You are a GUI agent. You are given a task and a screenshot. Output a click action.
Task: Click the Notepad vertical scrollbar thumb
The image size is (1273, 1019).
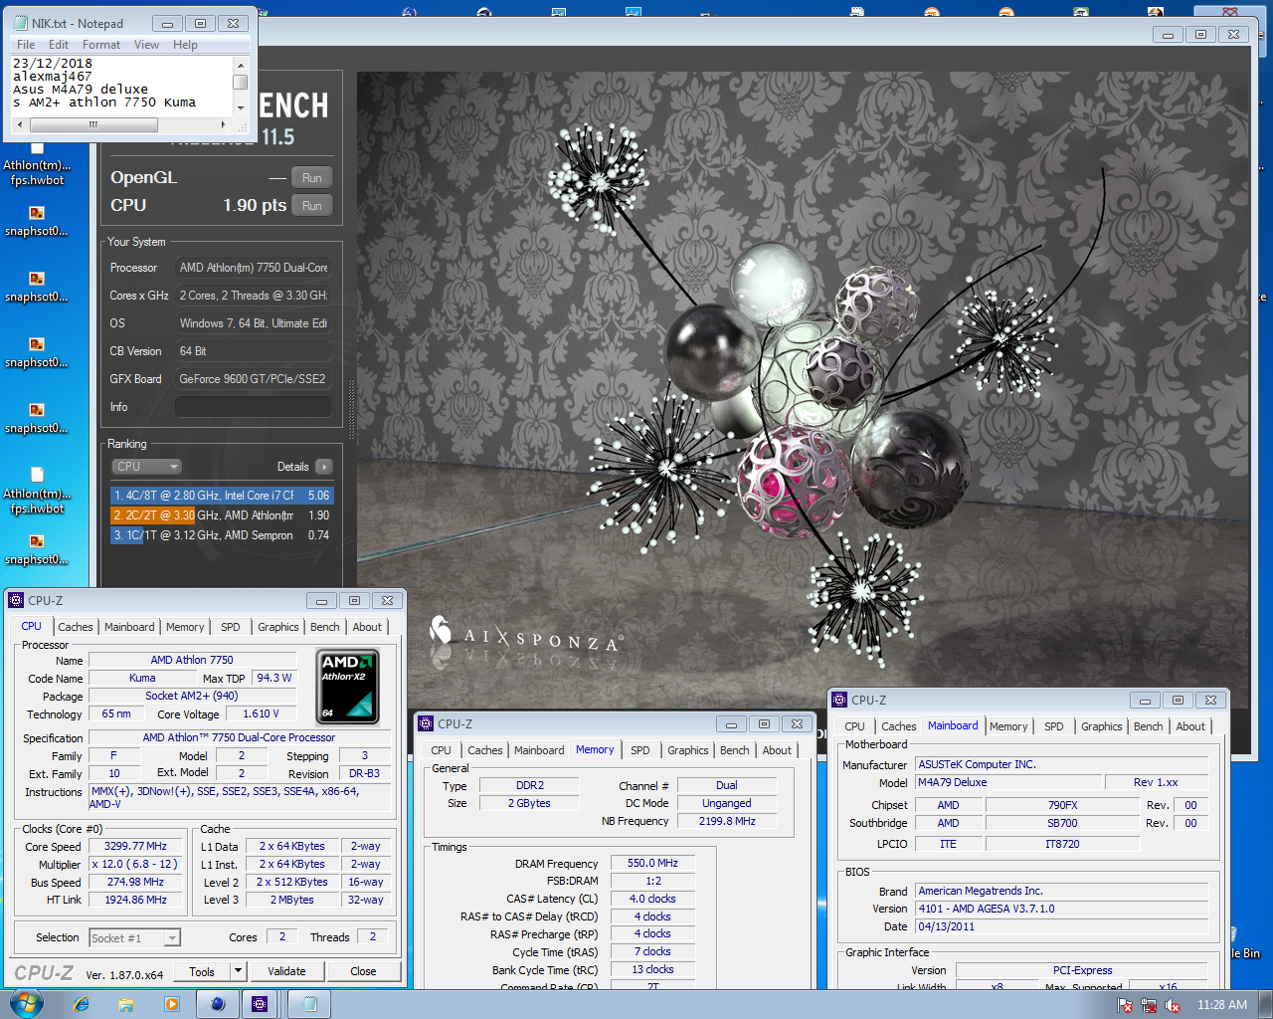click(x=240, y=82)
